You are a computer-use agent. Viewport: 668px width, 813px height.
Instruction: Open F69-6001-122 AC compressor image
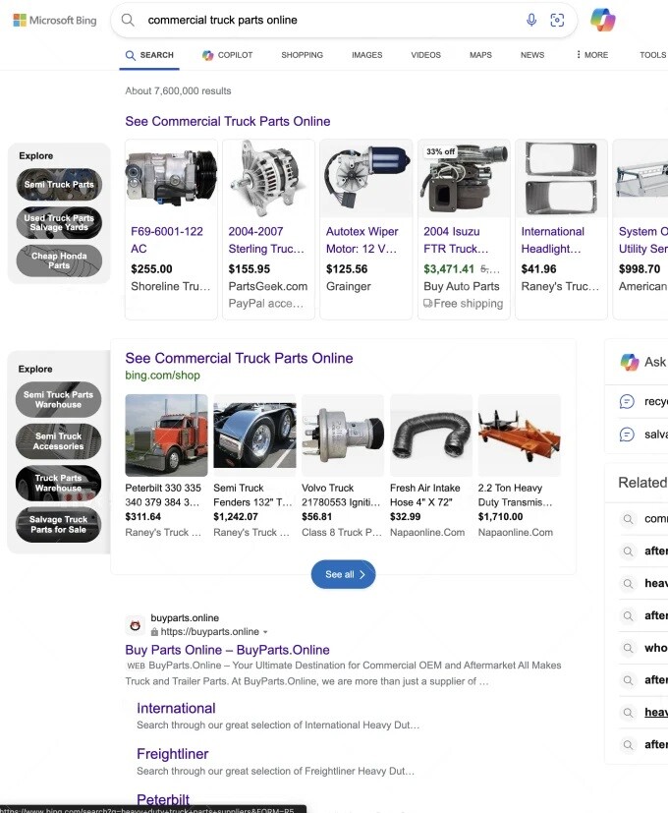pyautogui.click(x=172, y=178)
